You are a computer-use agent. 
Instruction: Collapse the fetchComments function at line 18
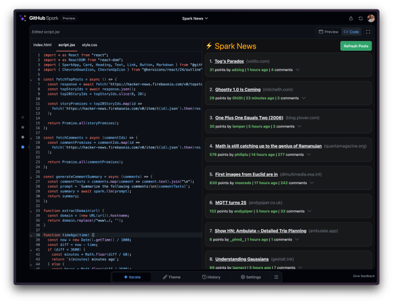(x=31, y=138)
